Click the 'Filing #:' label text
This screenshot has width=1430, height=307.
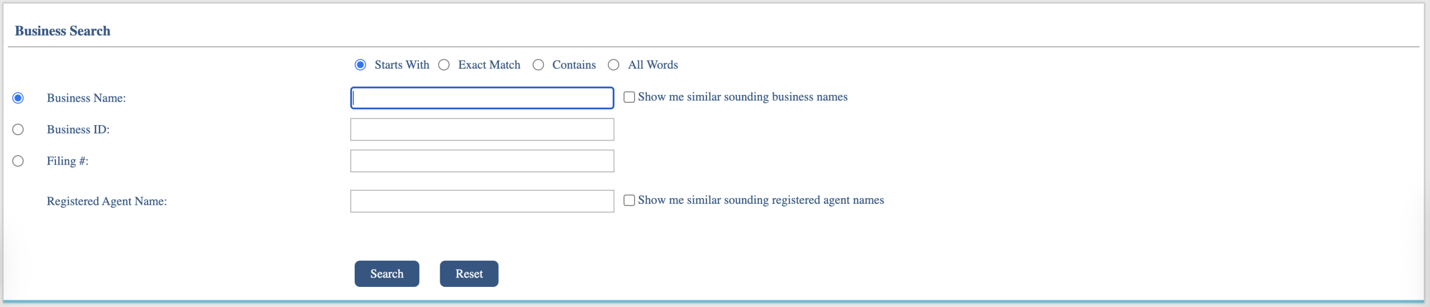click(68, 161)
